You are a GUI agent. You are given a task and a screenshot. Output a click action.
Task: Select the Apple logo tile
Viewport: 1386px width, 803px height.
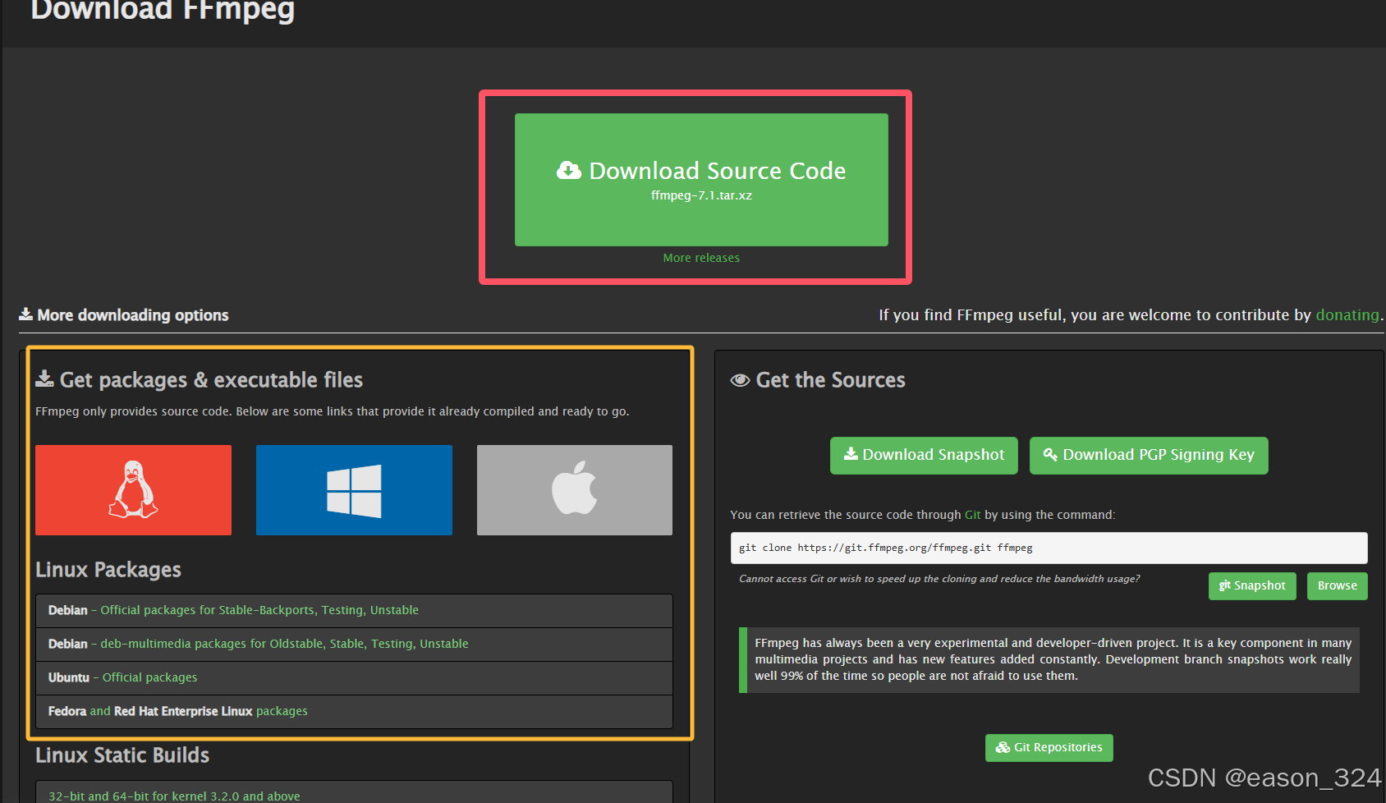coord(575,490)
